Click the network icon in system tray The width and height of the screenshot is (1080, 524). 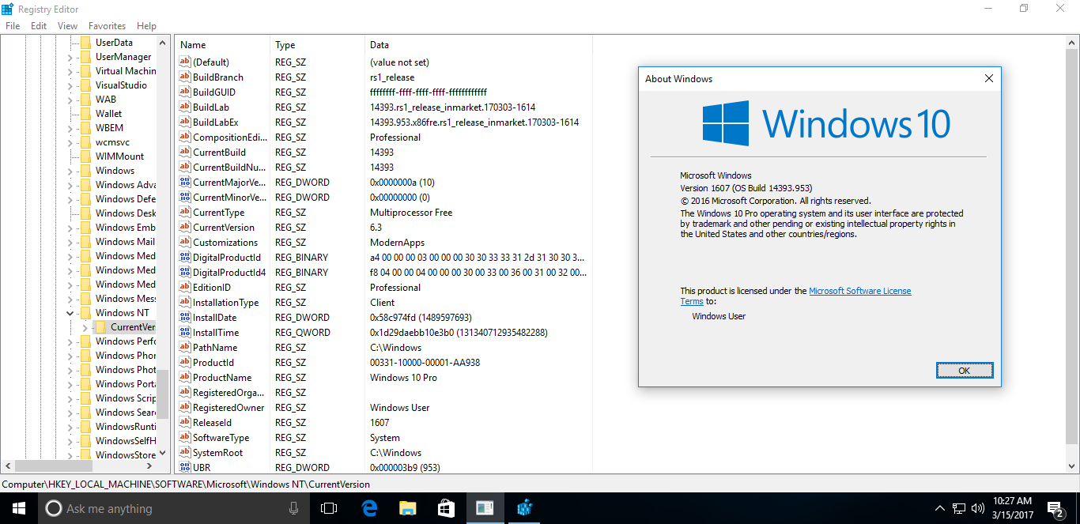(958, 508)
